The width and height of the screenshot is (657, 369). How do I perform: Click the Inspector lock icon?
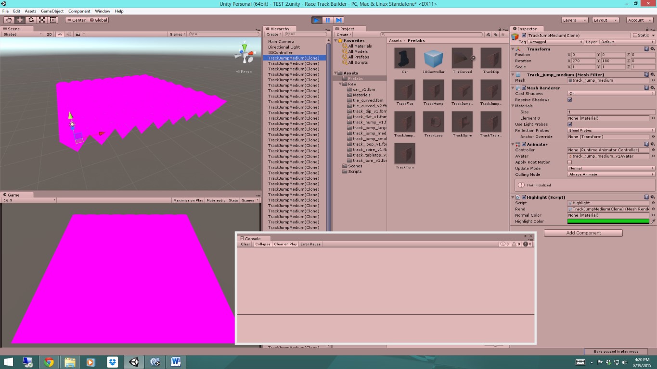648,29
